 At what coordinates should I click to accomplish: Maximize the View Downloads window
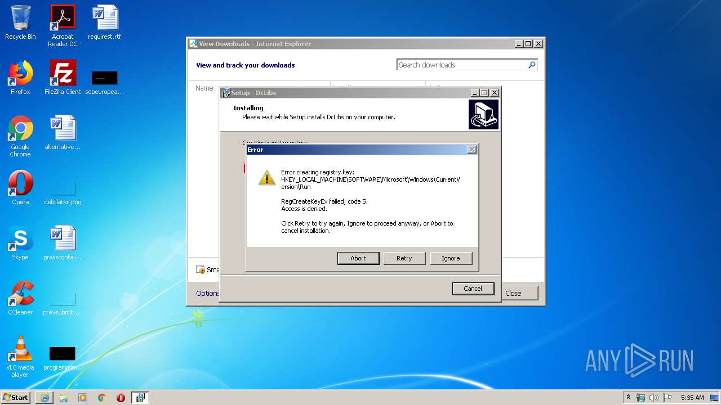click(x=528, y=44)
